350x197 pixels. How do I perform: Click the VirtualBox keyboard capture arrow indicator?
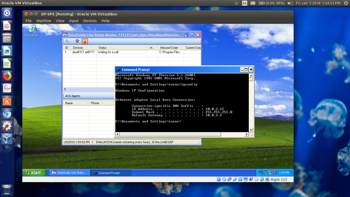coord(267,179)
